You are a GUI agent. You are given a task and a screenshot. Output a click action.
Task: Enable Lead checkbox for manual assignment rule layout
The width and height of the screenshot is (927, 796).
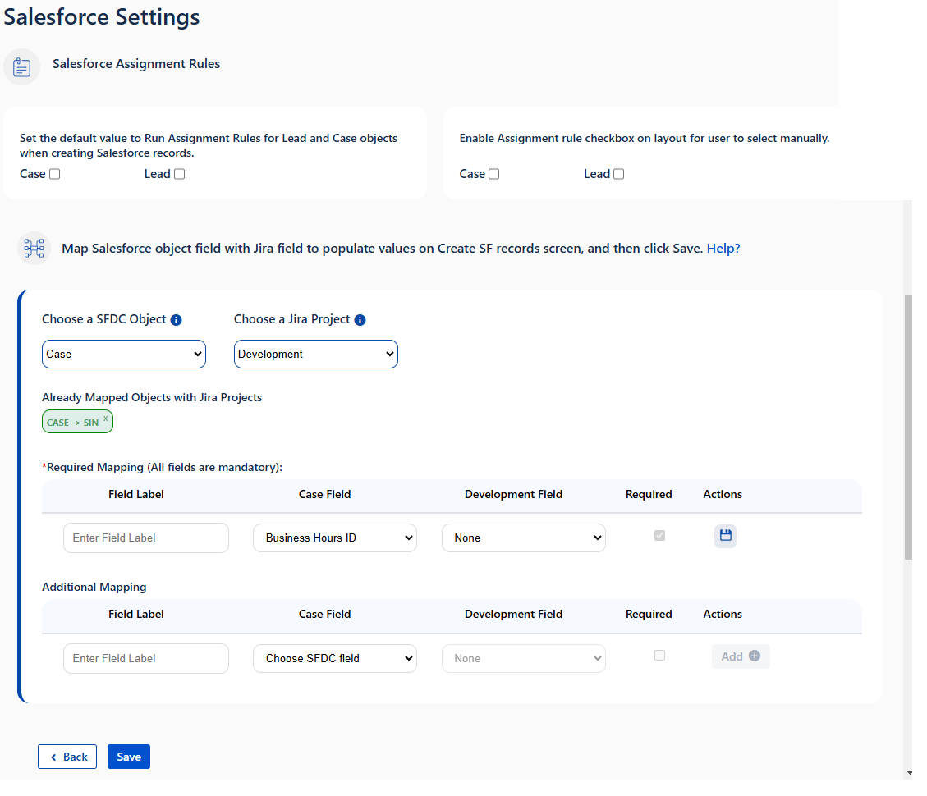[619, 174]
